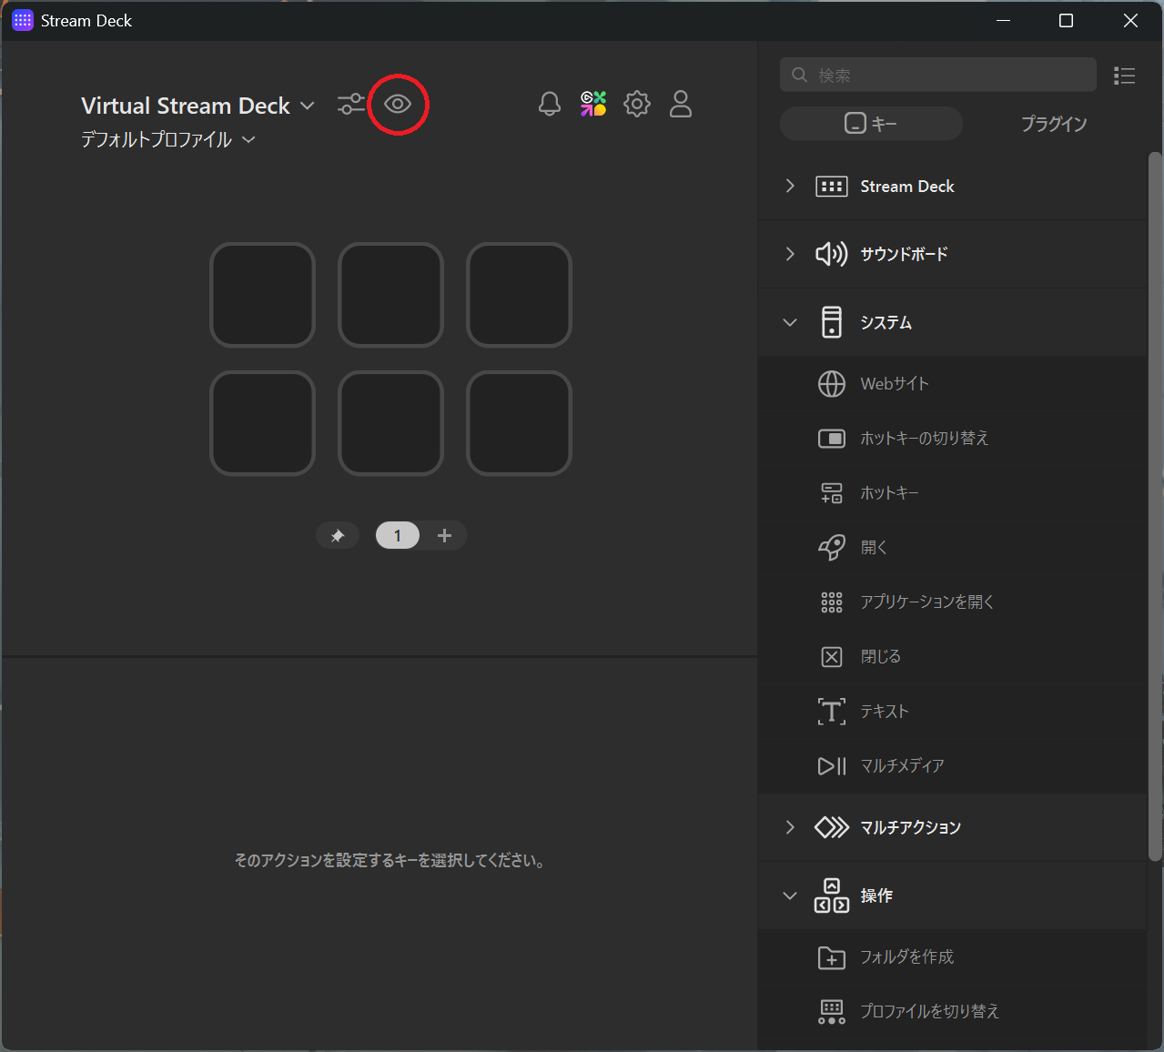This screenshot has height=1052, width=1164.
Task: Click the ホットキー action icon
Action: point(832,493)
